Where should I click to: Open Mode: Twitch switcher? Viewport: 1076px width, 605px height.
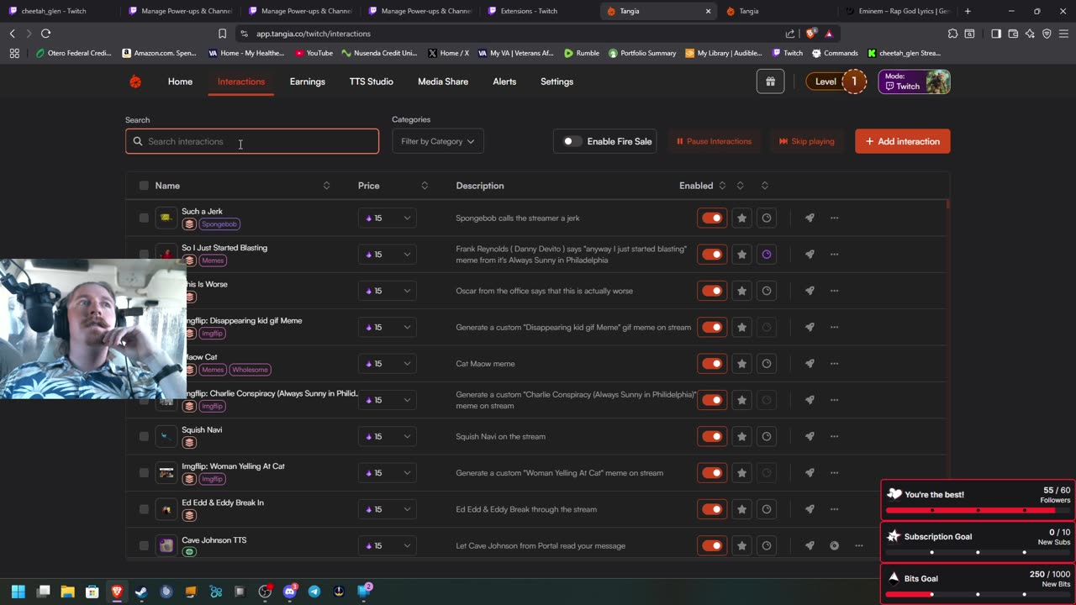pos(915,82)
